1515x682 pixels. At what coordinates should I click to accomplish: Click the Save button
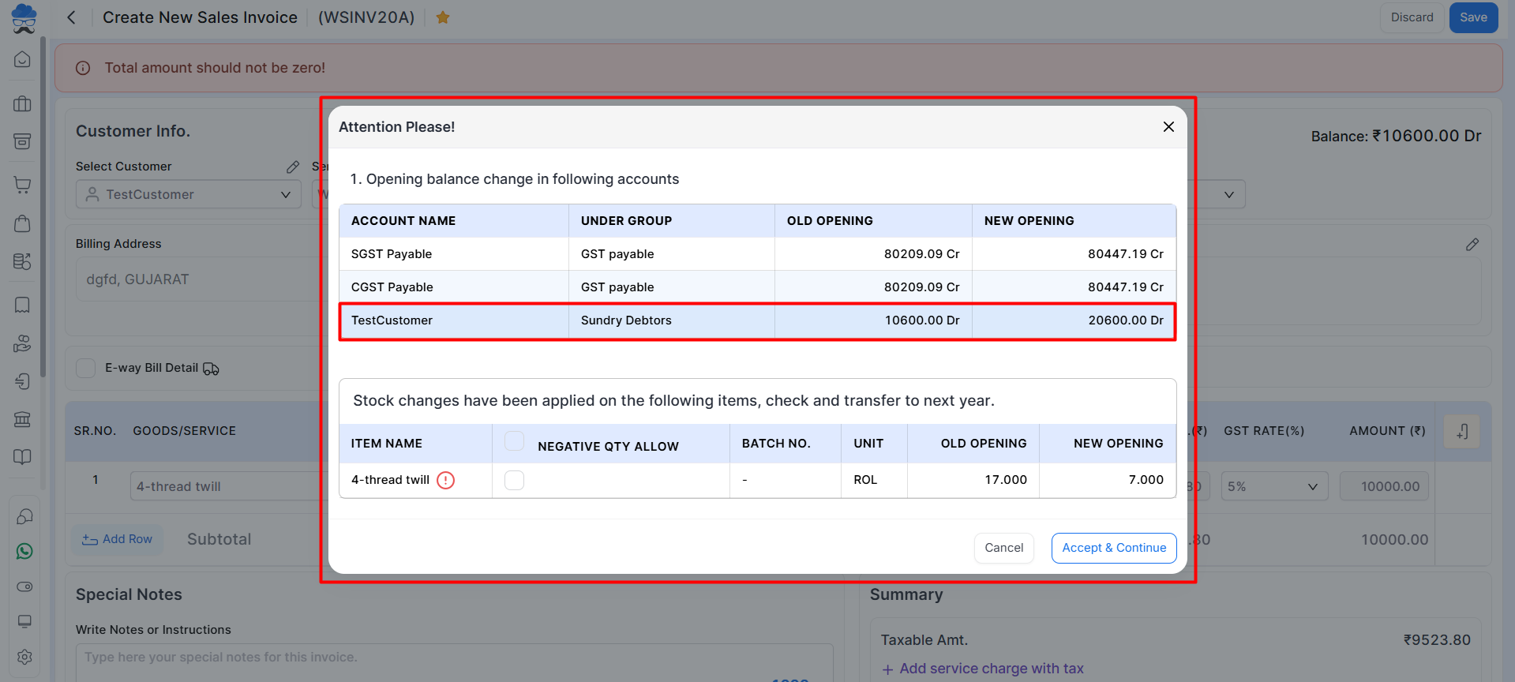(x=1472, y=17)
